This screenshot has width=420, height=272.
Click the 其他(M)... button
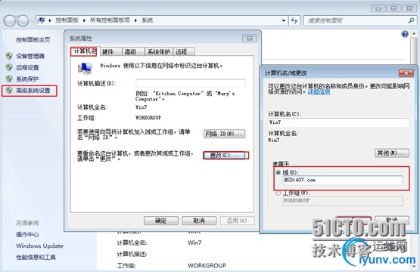391,153
